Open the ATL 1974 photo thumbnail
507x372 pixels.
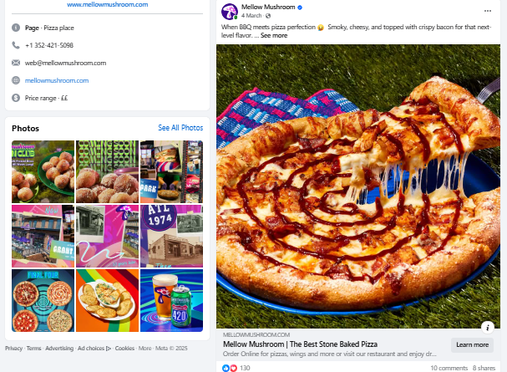tap(171, 235)
